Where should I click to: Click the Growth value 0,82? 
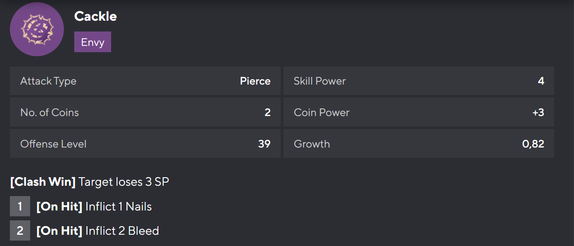(533, 144)
